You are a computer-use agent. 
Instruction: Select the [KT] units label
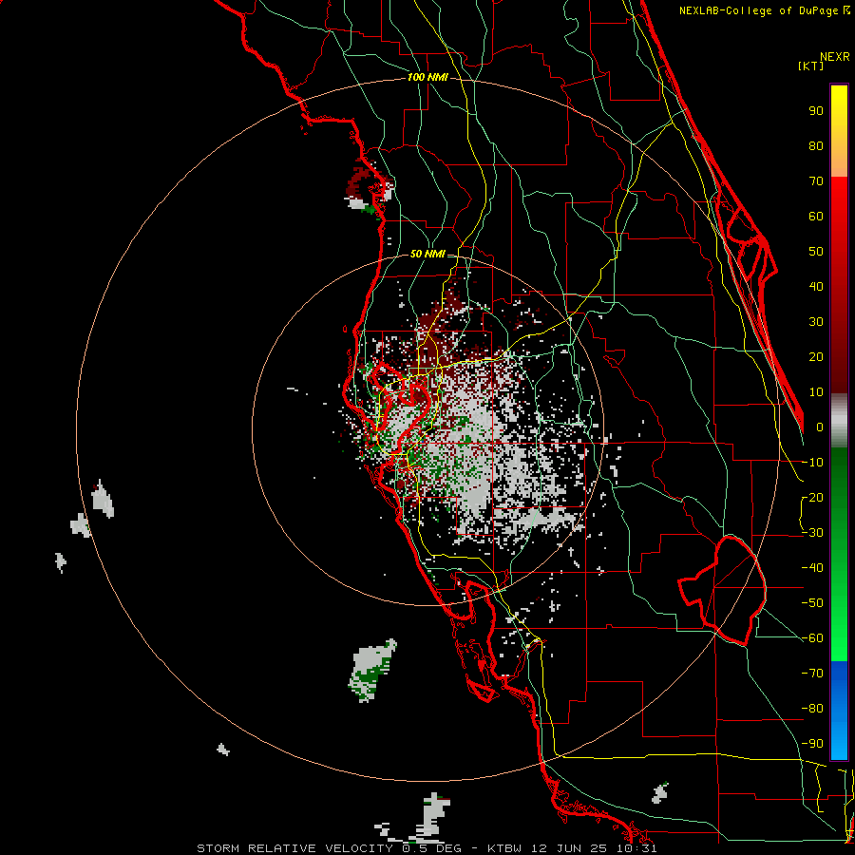coord(810,66)
